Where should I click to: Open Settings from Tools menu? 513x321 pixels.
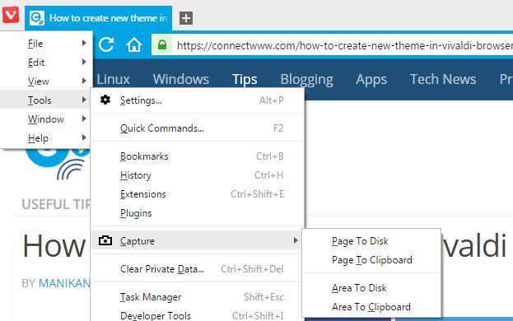pyautogui.click(x=197, y=100)
